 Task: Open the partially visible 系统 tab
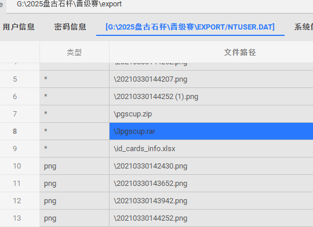click(303, 27)
